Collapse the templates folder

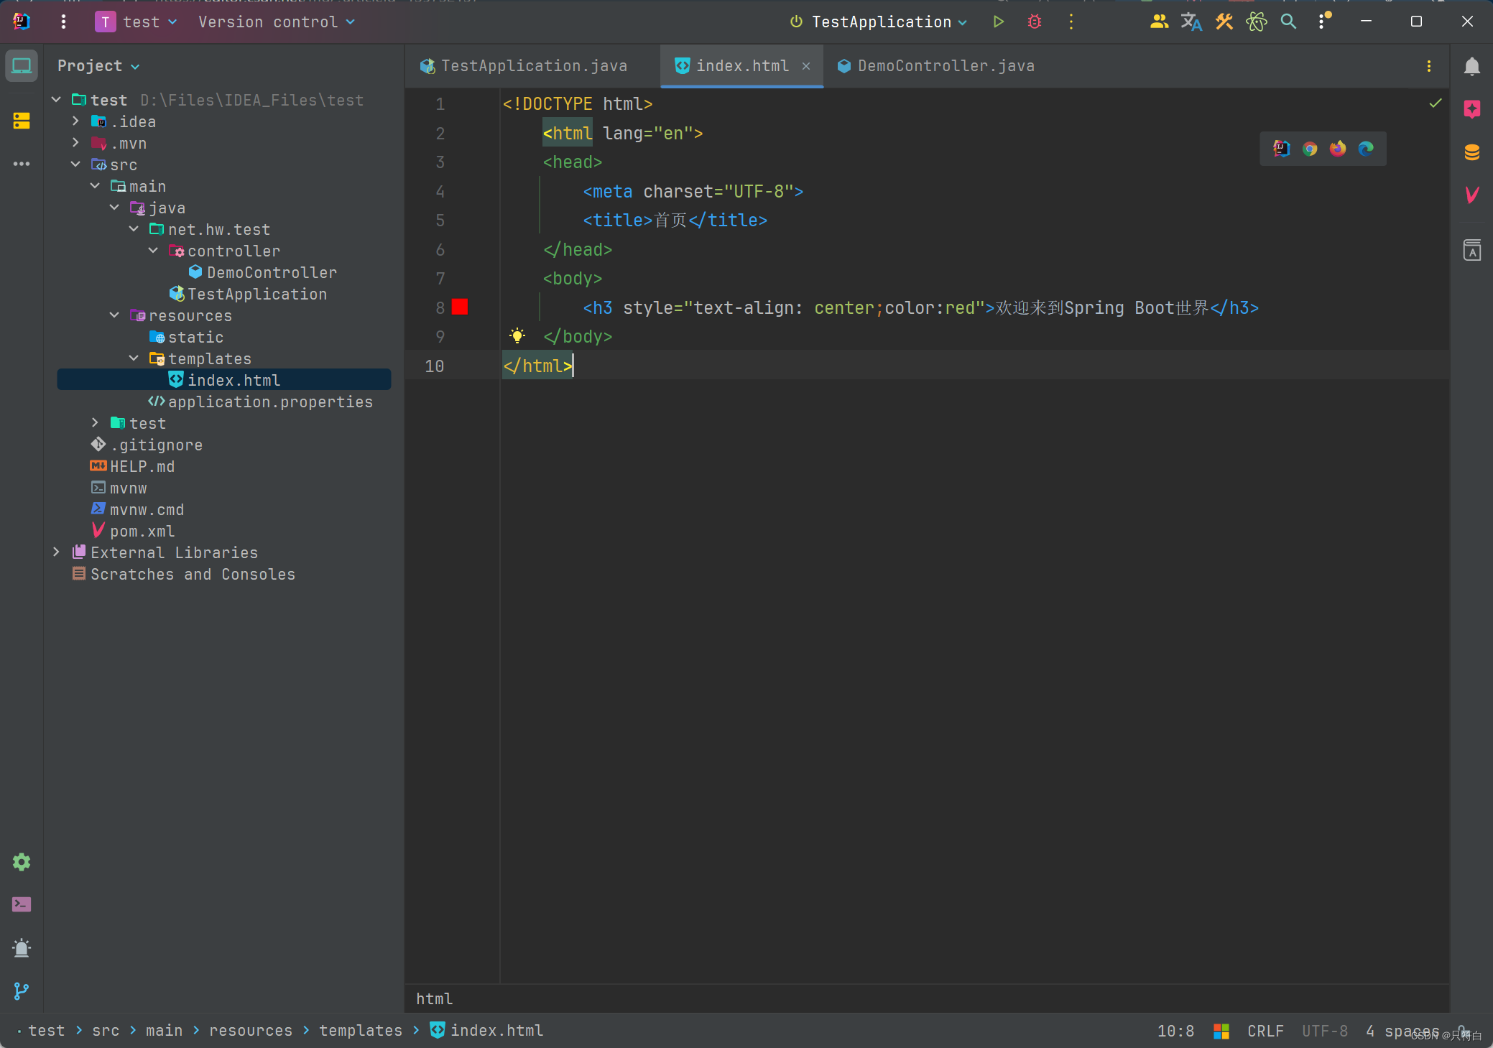134,358
